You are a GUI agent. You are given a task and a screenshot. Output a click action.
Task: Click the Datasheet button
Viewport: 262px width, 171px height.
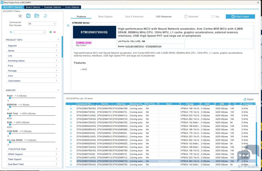coord(191,16)
